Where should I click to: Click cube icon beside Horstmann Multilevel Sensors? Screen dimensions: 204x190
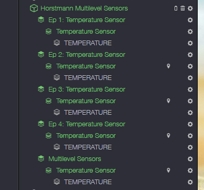[x=34, y=8]
